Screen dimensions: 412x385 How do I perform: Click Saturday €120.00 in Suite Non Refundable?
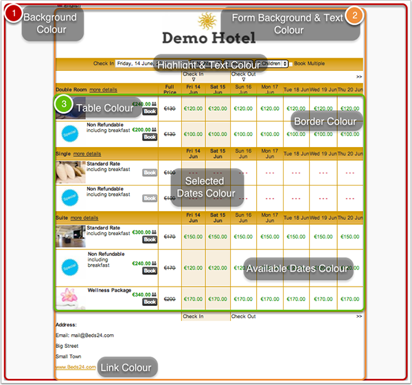pyautogui.click(x=218, y=268)
